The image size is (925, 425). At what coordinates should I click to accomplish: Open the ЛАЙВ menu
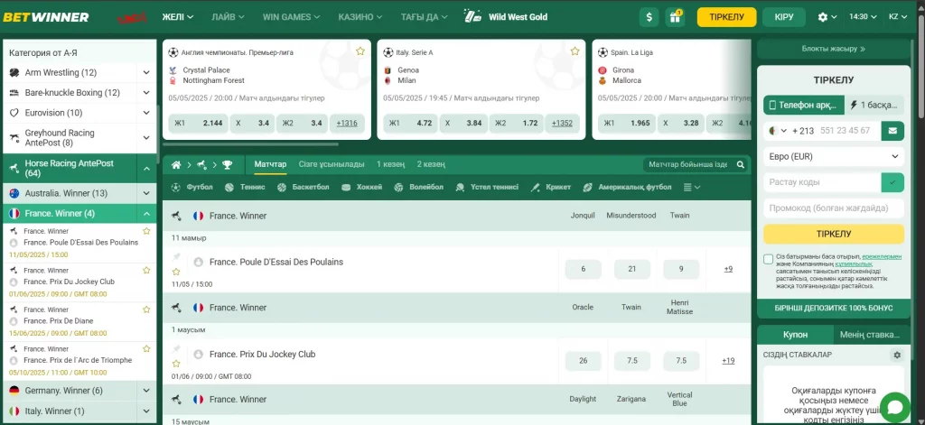(228, 17)
